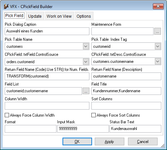167x150 pixels.
Task: Switch to the Update tab
Action: (x=35, y=16)
